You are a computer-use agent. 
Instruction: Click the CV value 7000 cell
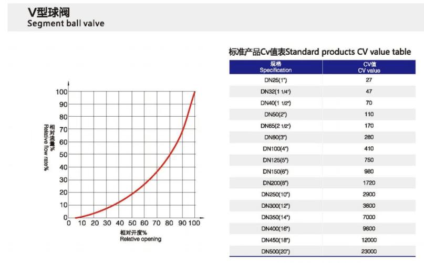[x=369, y=217]
